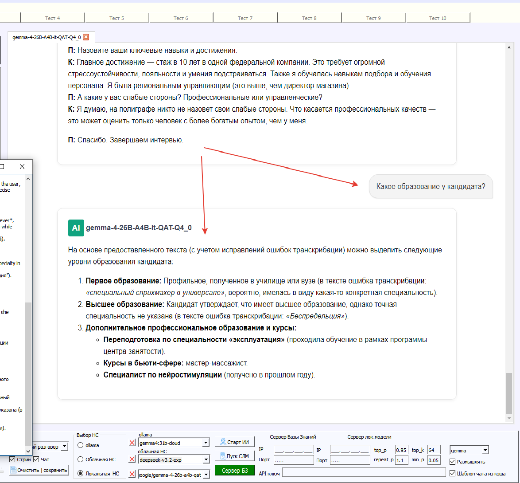The height and width of the screenshot is (483, 520).
Task: Switch to the Тест 6 tab
Action: [181, 18]
